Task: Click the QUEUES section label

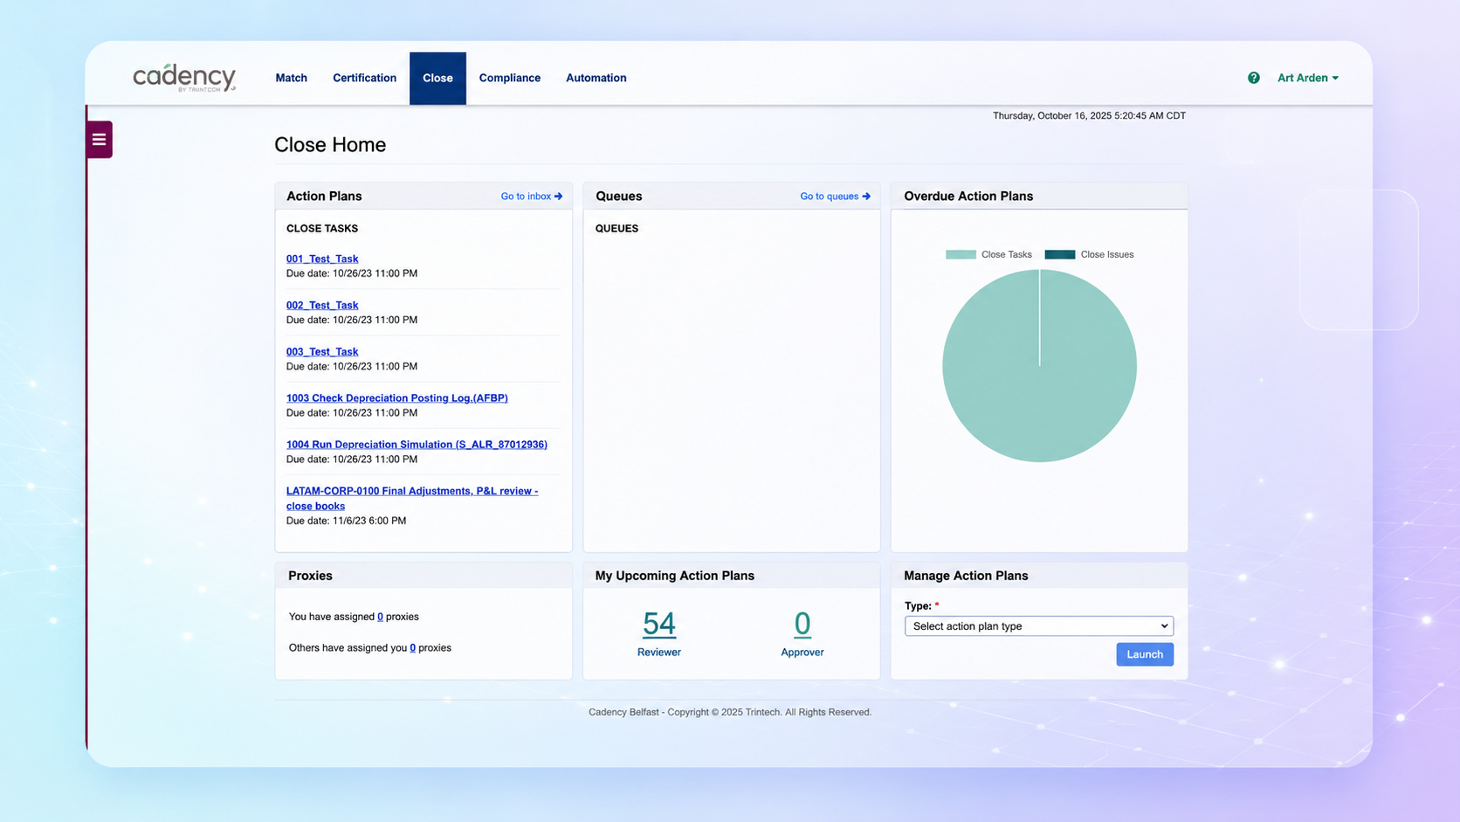Action: point(616,229)
